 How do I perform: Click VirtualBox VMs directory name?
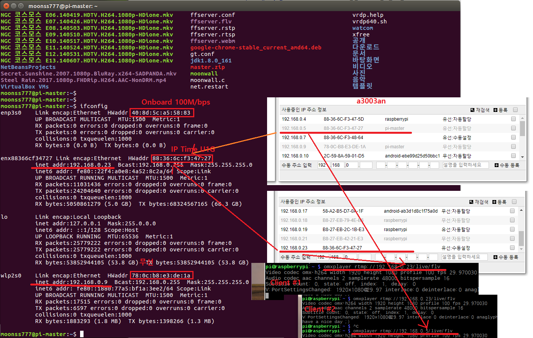(x=25, y=87)
